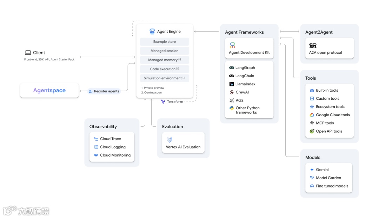
Task: Click the Custom tools icon
Action: pos(312,99)
